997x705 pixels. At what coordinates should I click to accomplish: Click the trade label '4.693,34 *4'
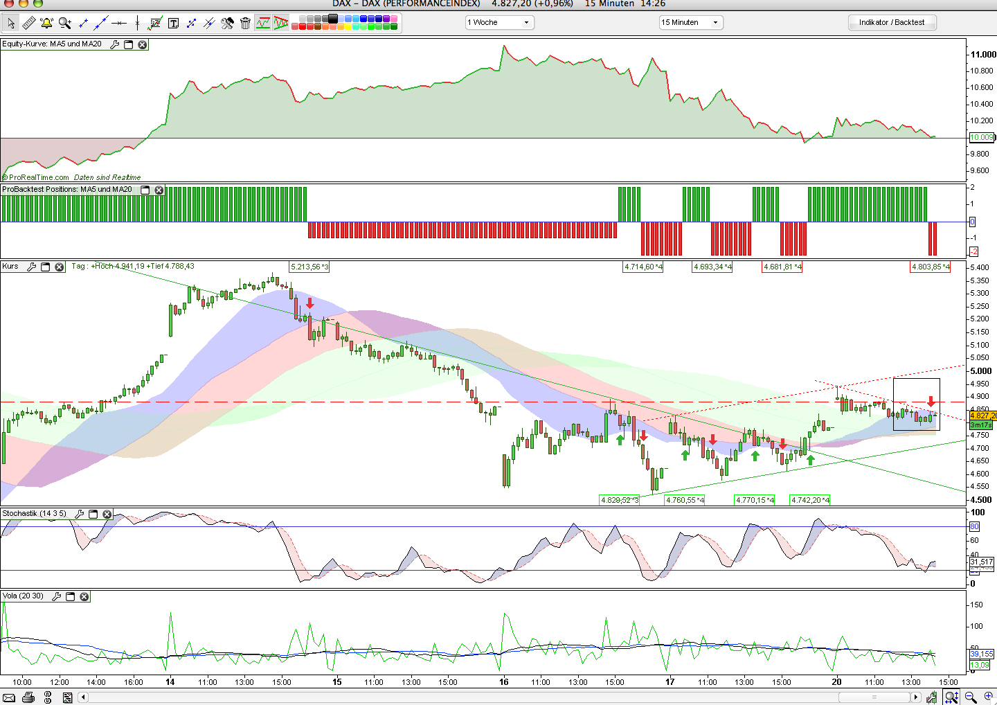tap(712, 267)
